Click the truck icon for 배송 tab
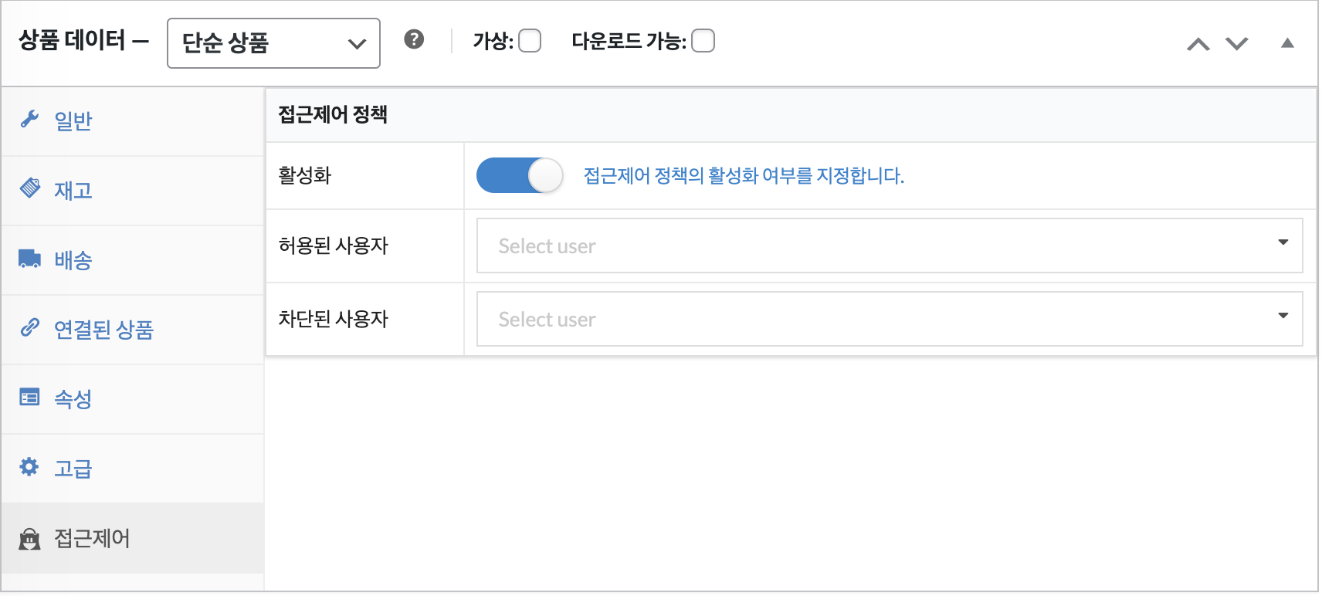The height and width of the screenshot is (596, 1322). click(29, 258)
